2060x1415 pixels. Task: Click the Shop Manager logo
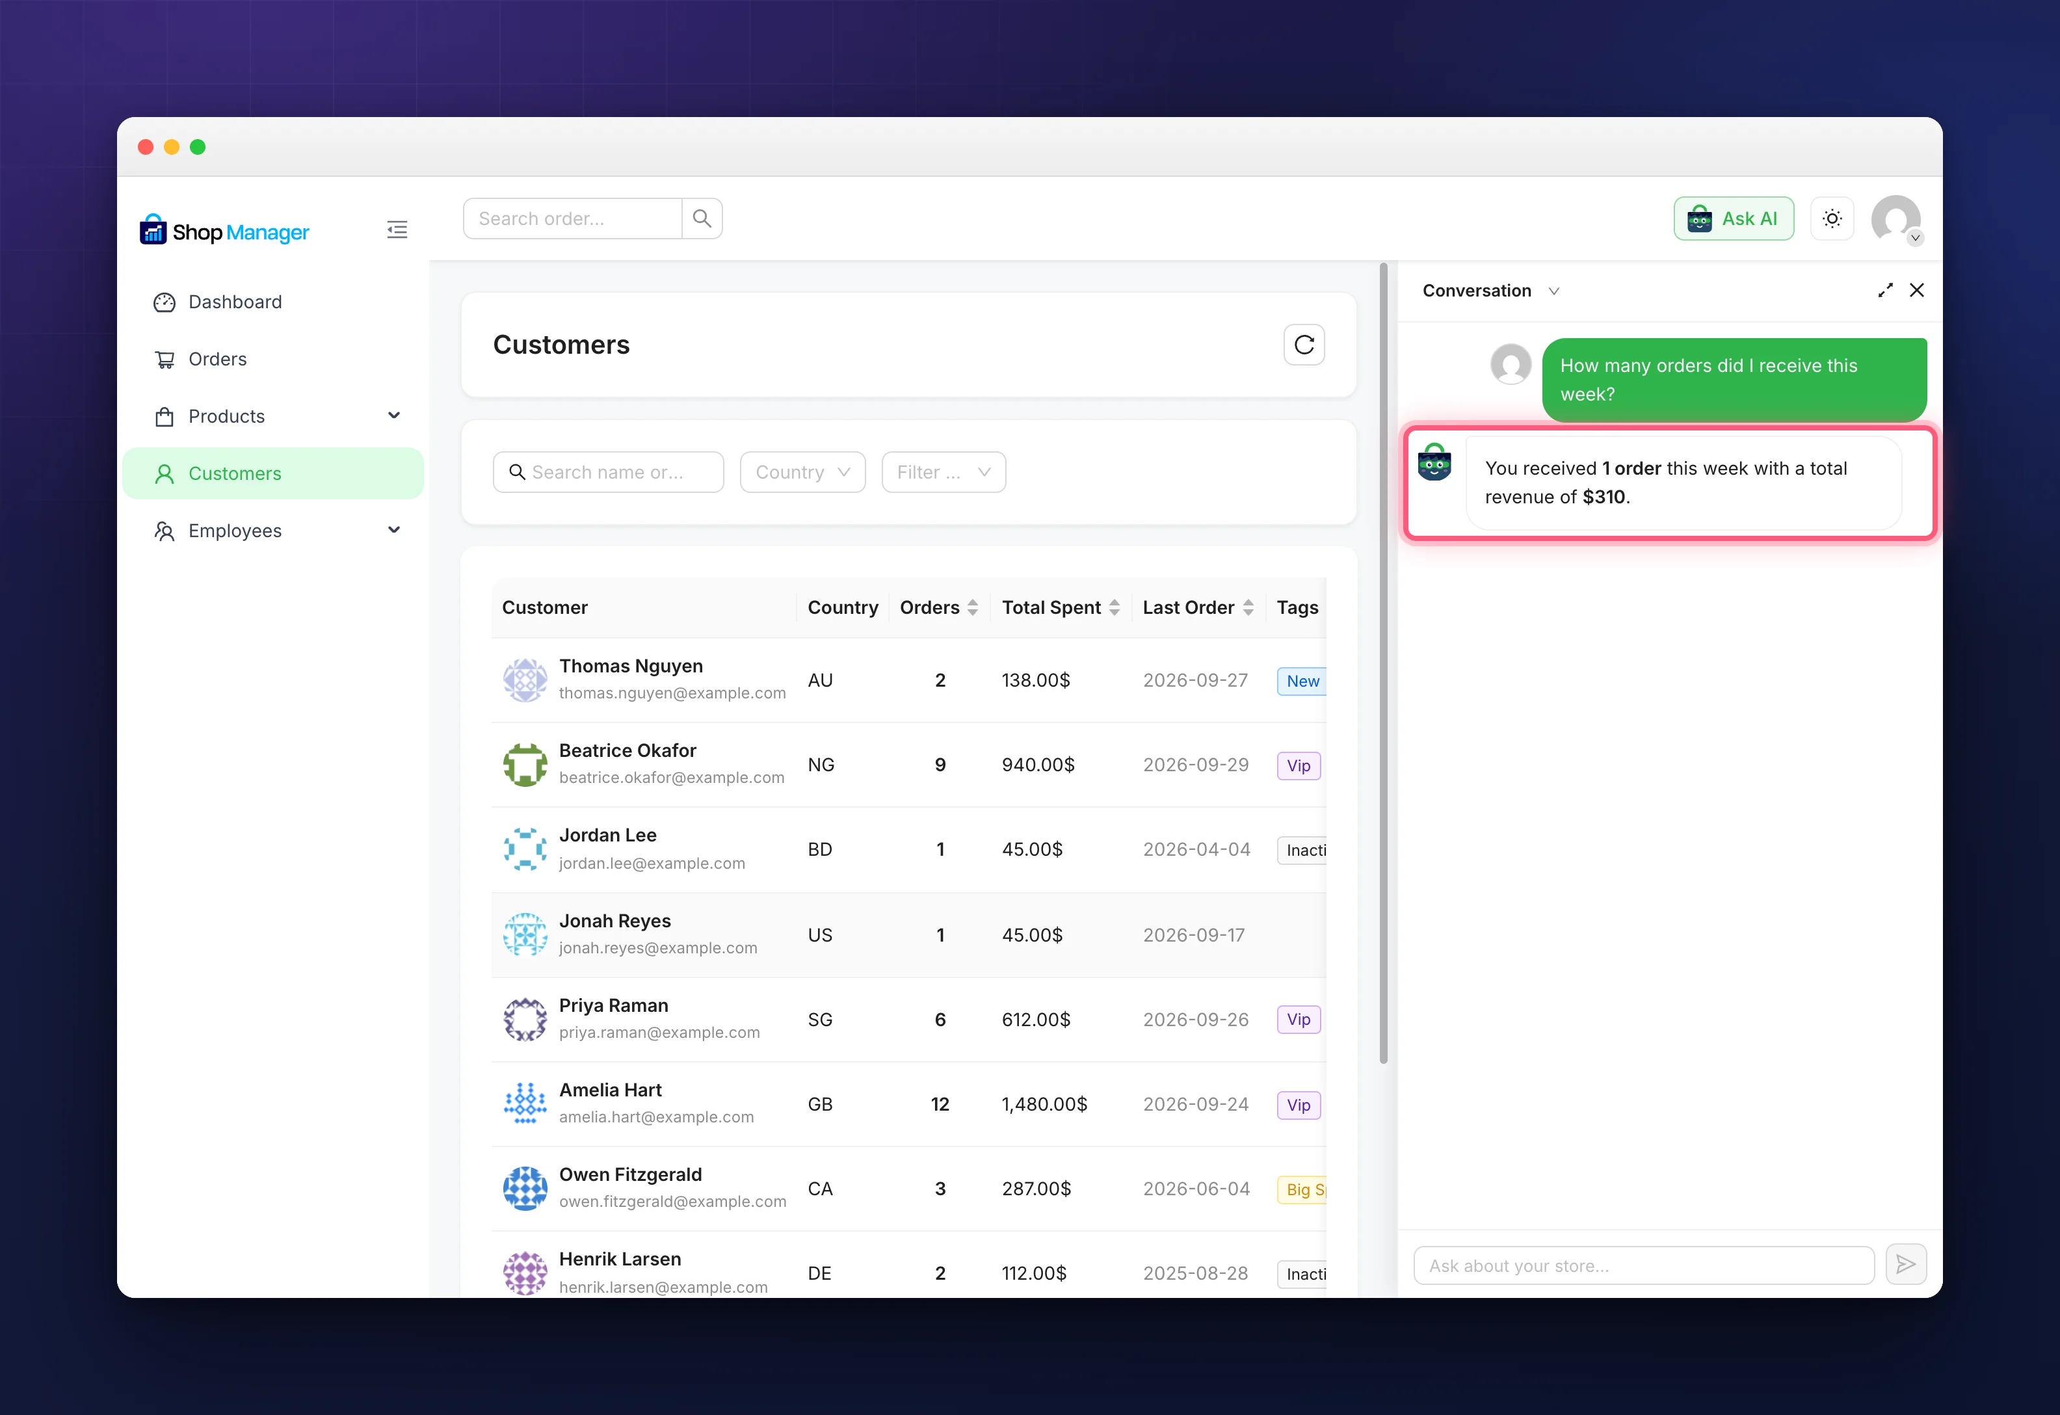pos(224,230)
